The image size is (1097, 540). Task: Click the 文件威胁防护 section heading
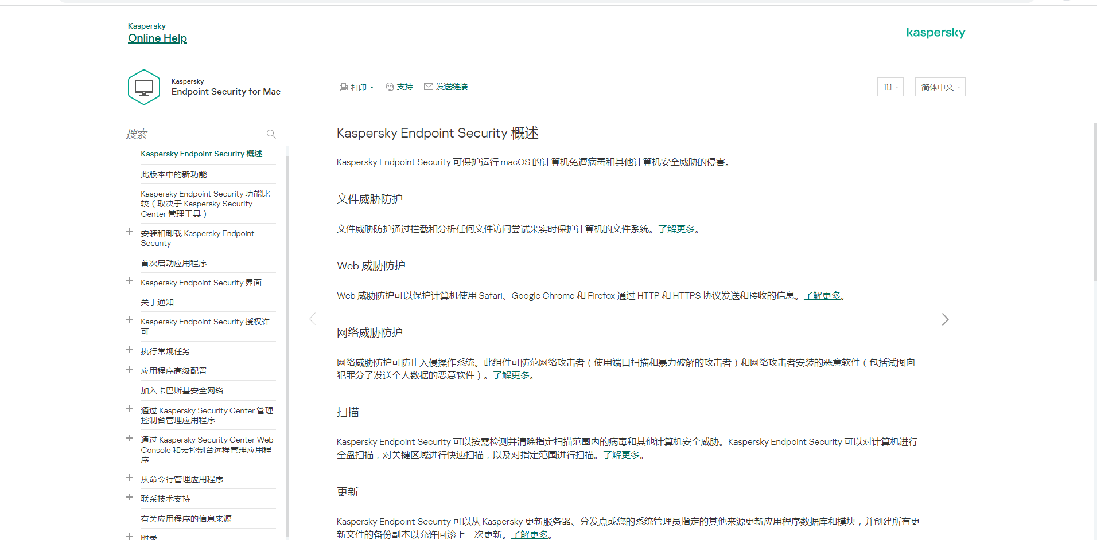[369, 199]
